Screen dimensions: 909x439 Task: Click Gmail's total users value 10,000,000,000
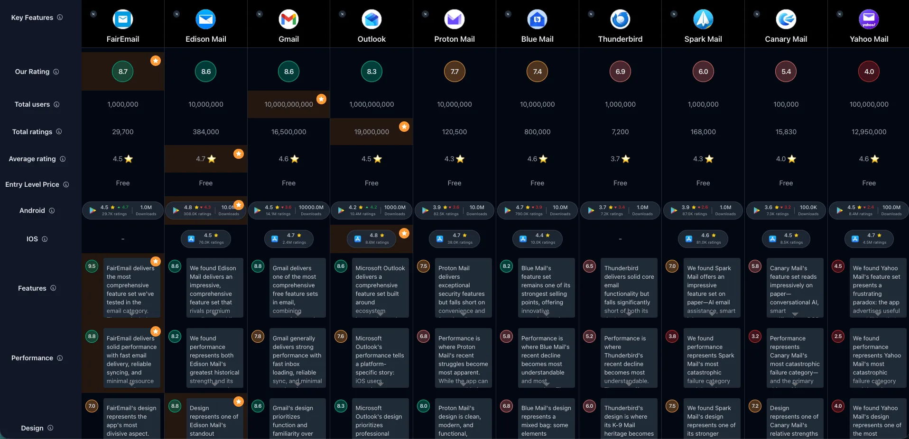pyautogui.click(x=288, y=104)
